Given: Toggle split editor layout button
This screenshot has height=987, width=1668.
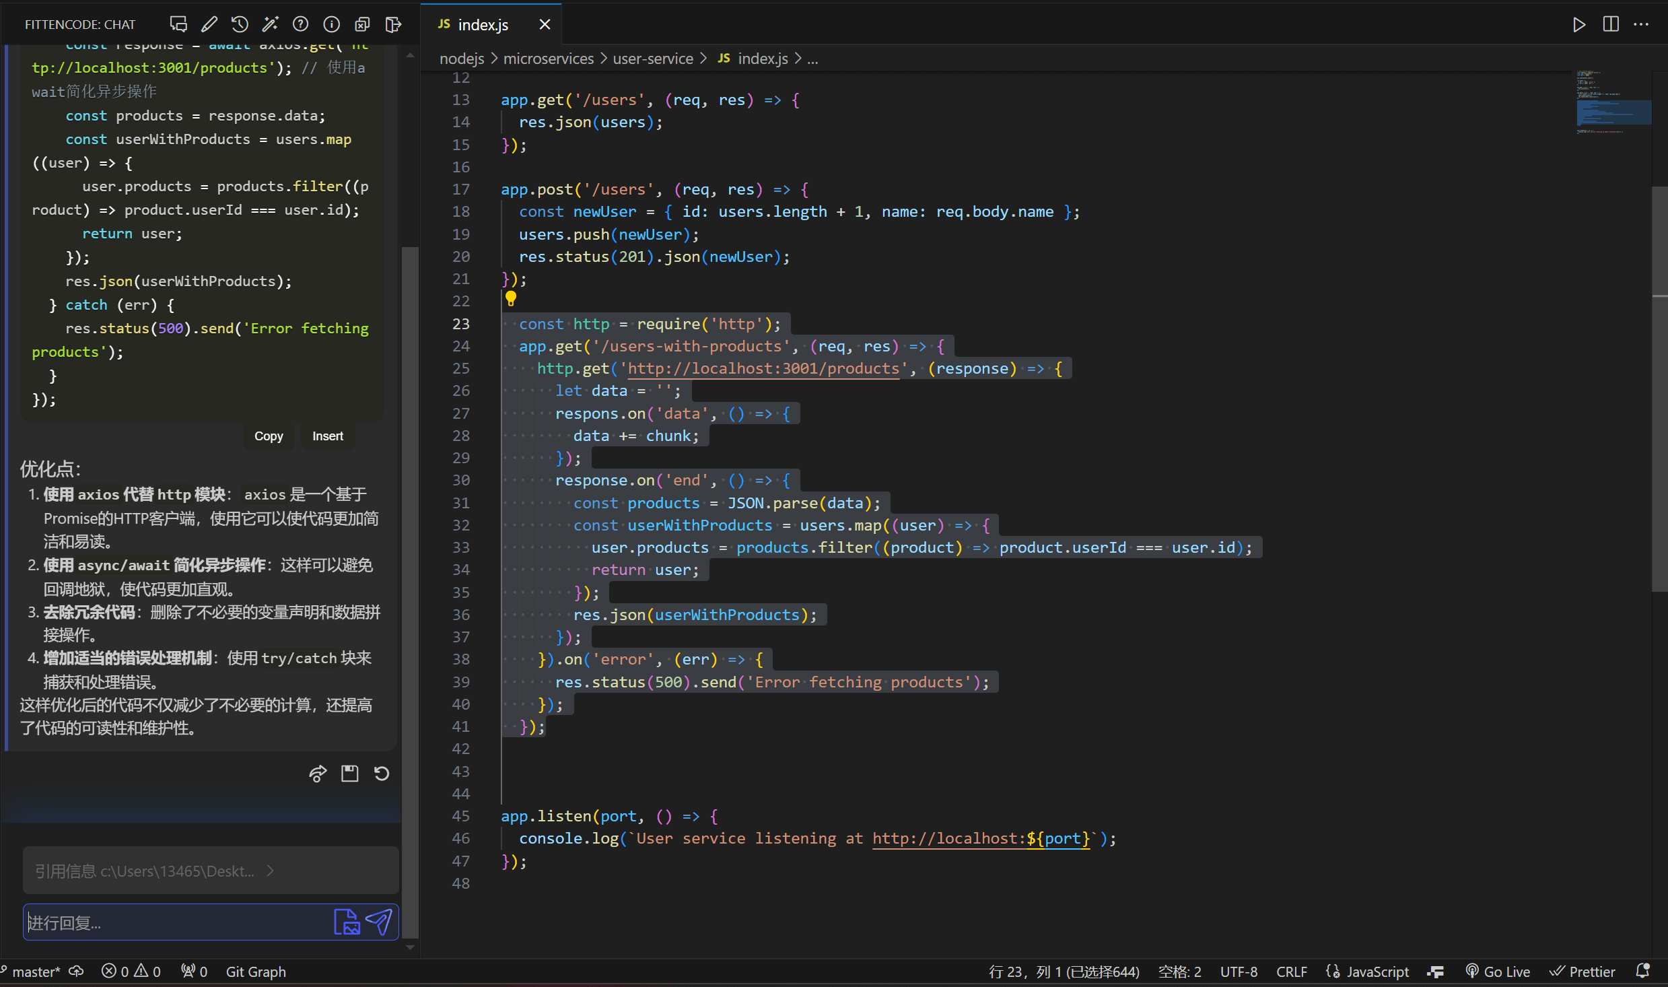Looking at the screenshot, I should click(x=1610, y=24).
